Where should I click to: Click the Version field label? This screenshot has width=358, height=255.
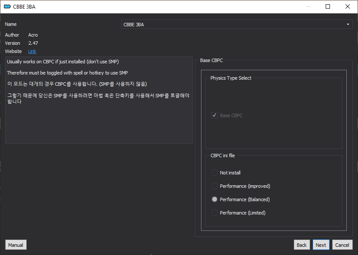click(x=13, y=43)
